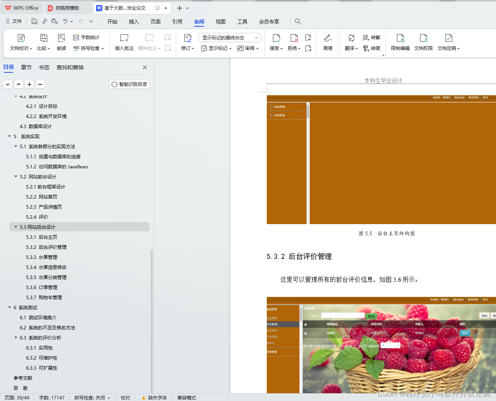Open the 书签 panel tab
496x401 pixels.
tap(44, 67)
